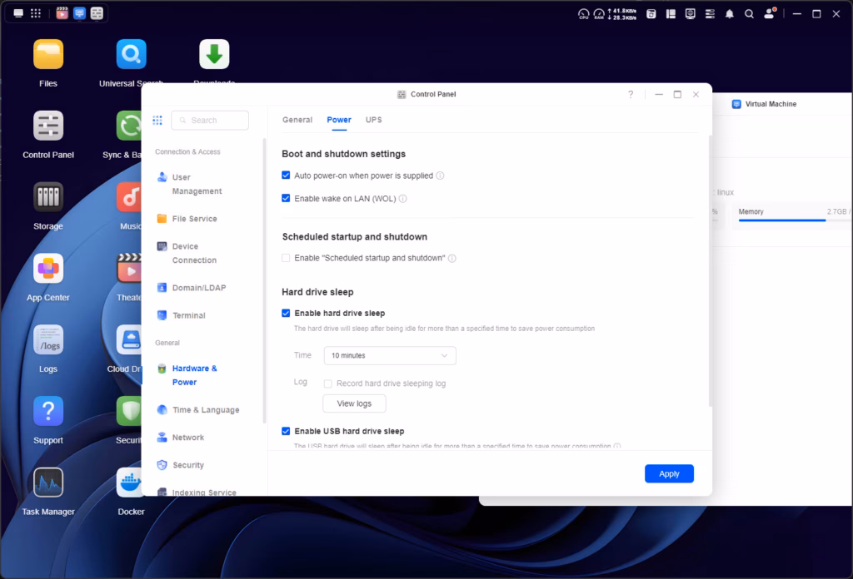
Task: Enable "Scheduled startup and shutdown" checkbox
Action: coord(286,259)
